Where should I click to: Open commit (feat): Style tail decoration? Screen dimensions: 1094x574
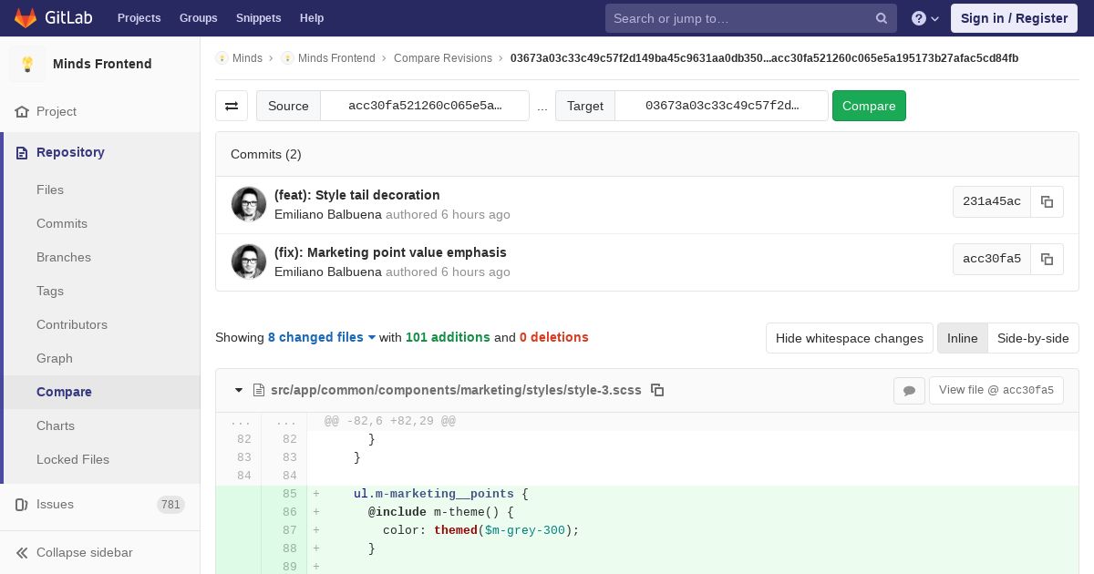(x=357, y=195)
